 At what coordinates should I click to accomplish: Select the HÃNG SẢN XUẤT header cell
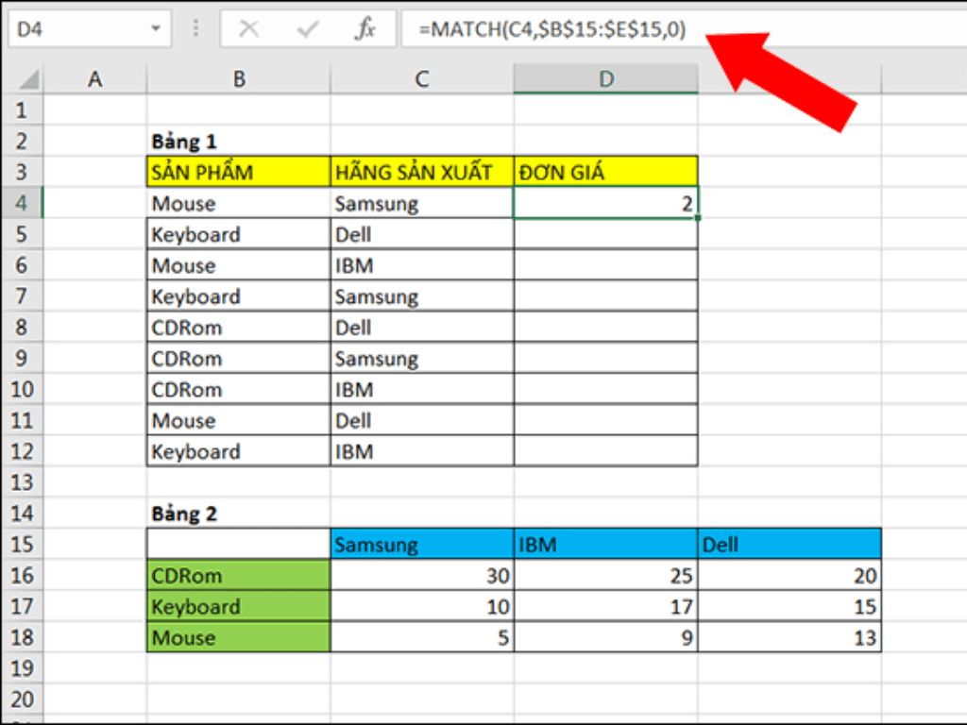coord(422,173)
